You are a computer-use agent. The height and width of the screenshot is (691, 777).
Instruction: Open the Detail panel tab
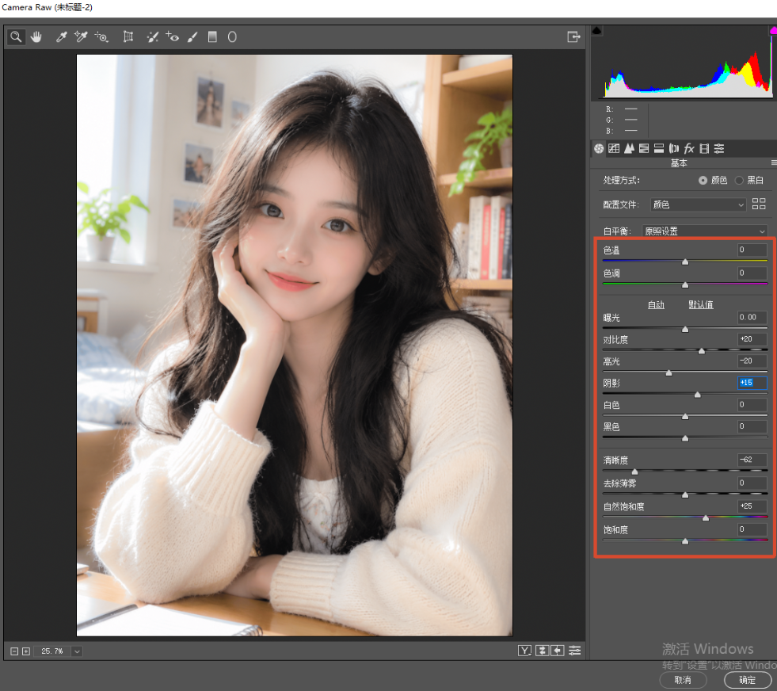click(x=630, y=148)
